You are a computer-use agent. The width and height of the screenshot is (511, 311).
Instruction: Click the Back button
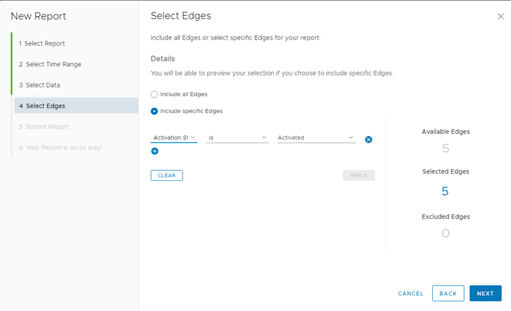click(x=448, y=294)
